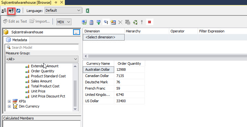This screenshot has height=127, width=247.
Task: Click the first query toolbar icon after MDX
Action: coord(84,22)
